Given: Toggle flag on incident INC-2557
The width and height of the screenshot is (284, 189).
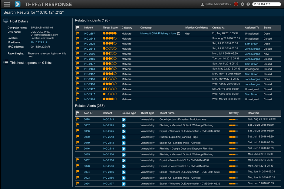Looking at the screenshot, I should 78,33.
